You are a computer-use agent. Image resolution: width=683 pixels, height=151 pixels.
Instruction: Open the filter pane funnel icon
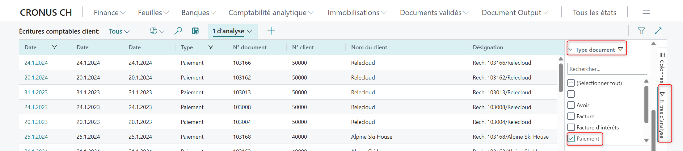641,31
